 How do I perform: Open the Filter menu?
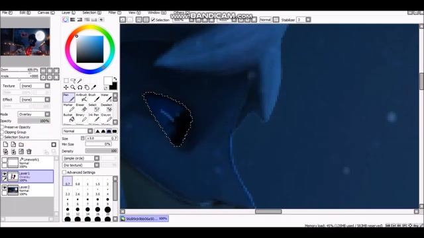pyautogui.click(x=115, y=13)
